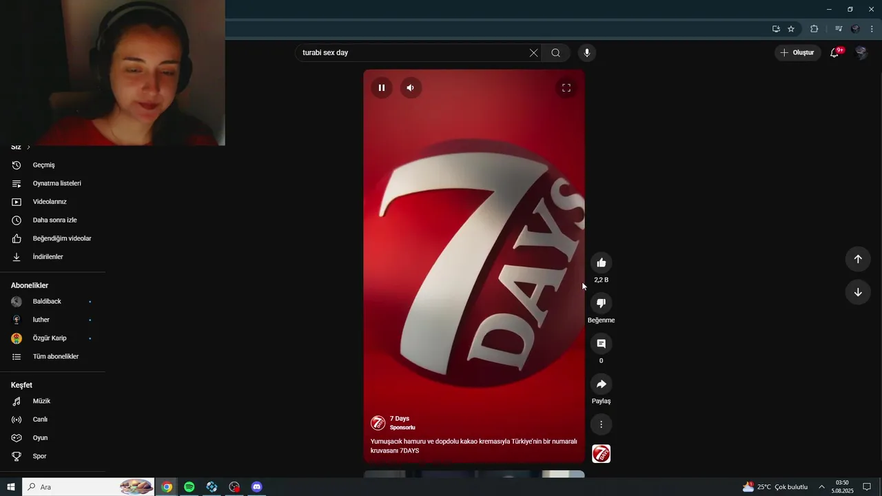Click the trophy icon for Spor
This screenshot has height=496, width=882.
(x=17, y=456)
